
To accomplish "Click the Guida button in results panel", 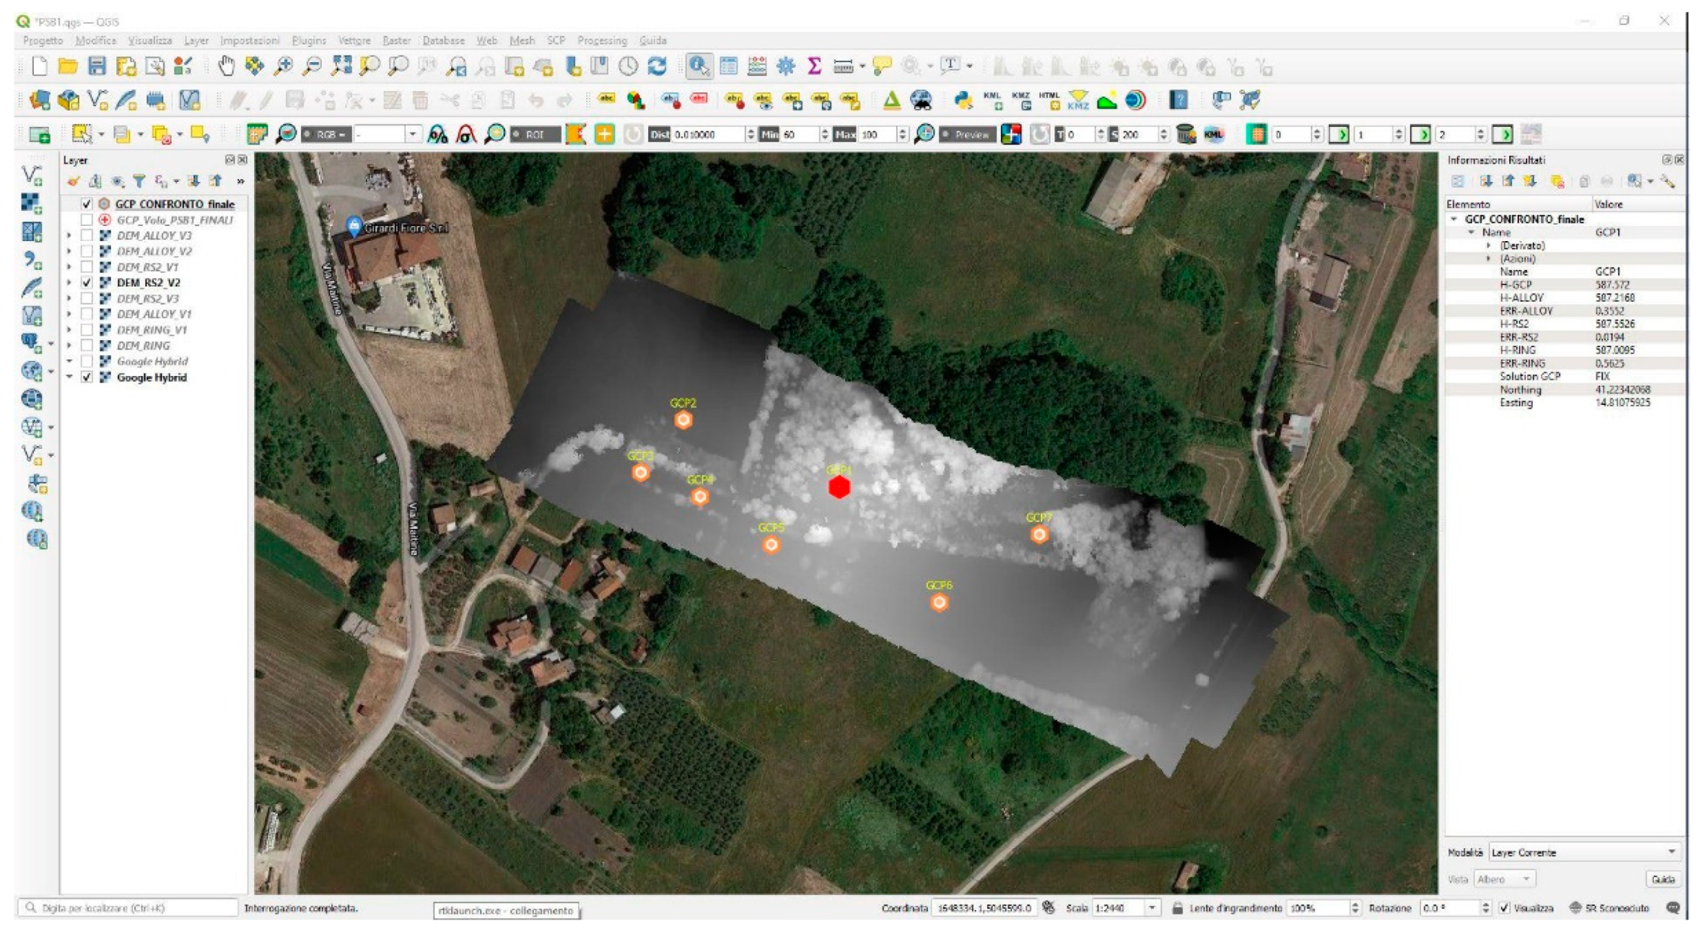I will point(1662,879).
